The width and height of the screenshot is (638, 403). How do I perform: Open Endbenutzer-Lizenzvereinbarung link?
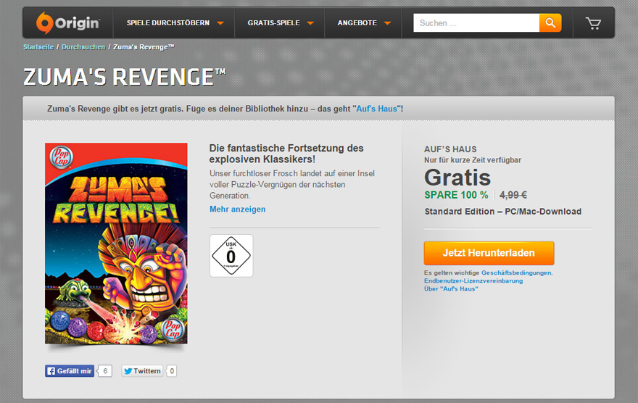(x=473, y=281)
